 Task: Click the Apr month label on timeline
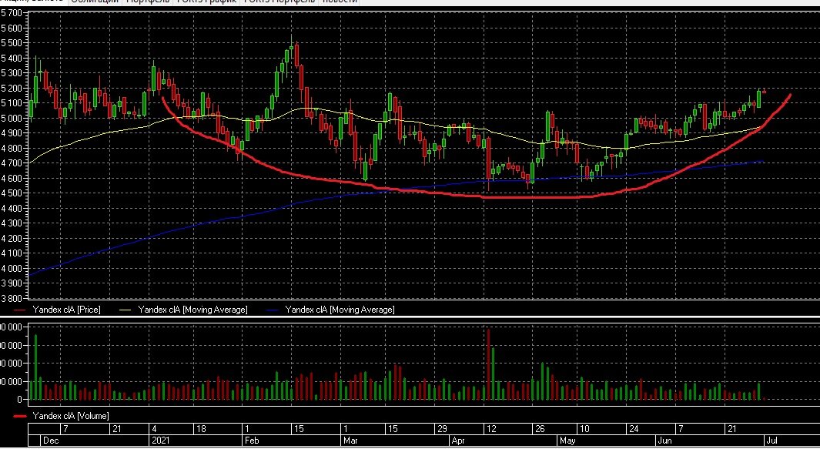pyautogui.click(x=457, y=441)
